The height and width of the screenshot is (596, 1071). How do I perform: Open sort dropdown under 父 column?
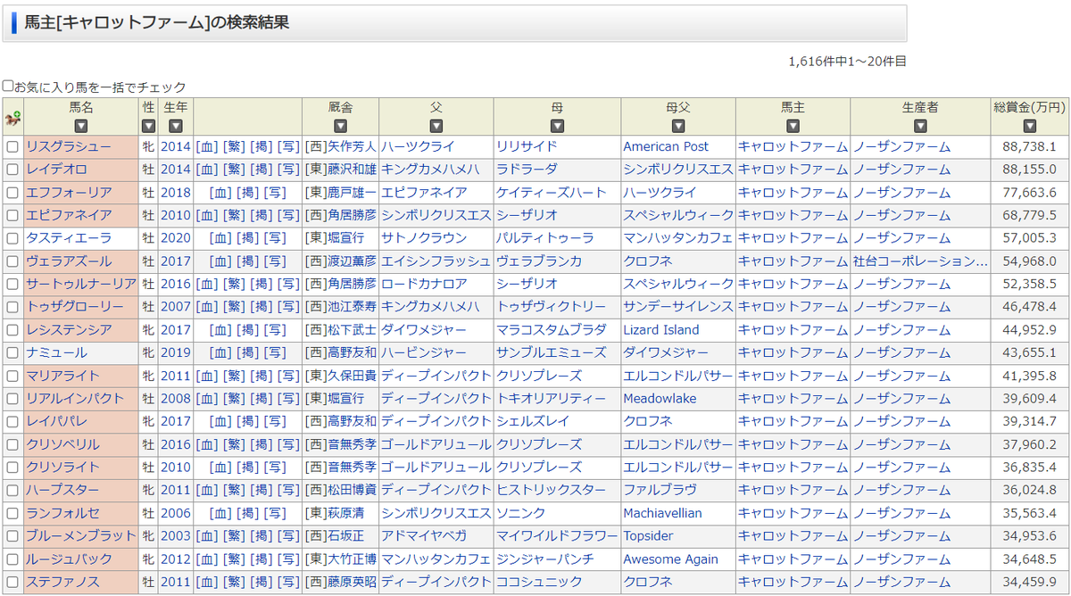pyautogui.click(x=436, y=126)
